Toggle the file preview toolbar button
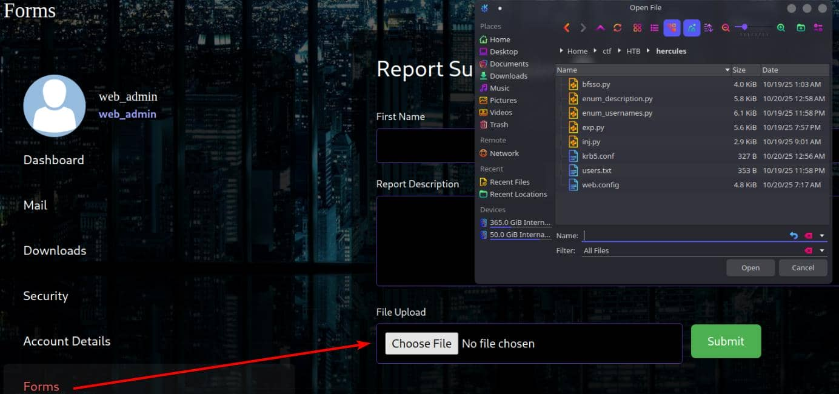839x394 pixels. point(692,28)
